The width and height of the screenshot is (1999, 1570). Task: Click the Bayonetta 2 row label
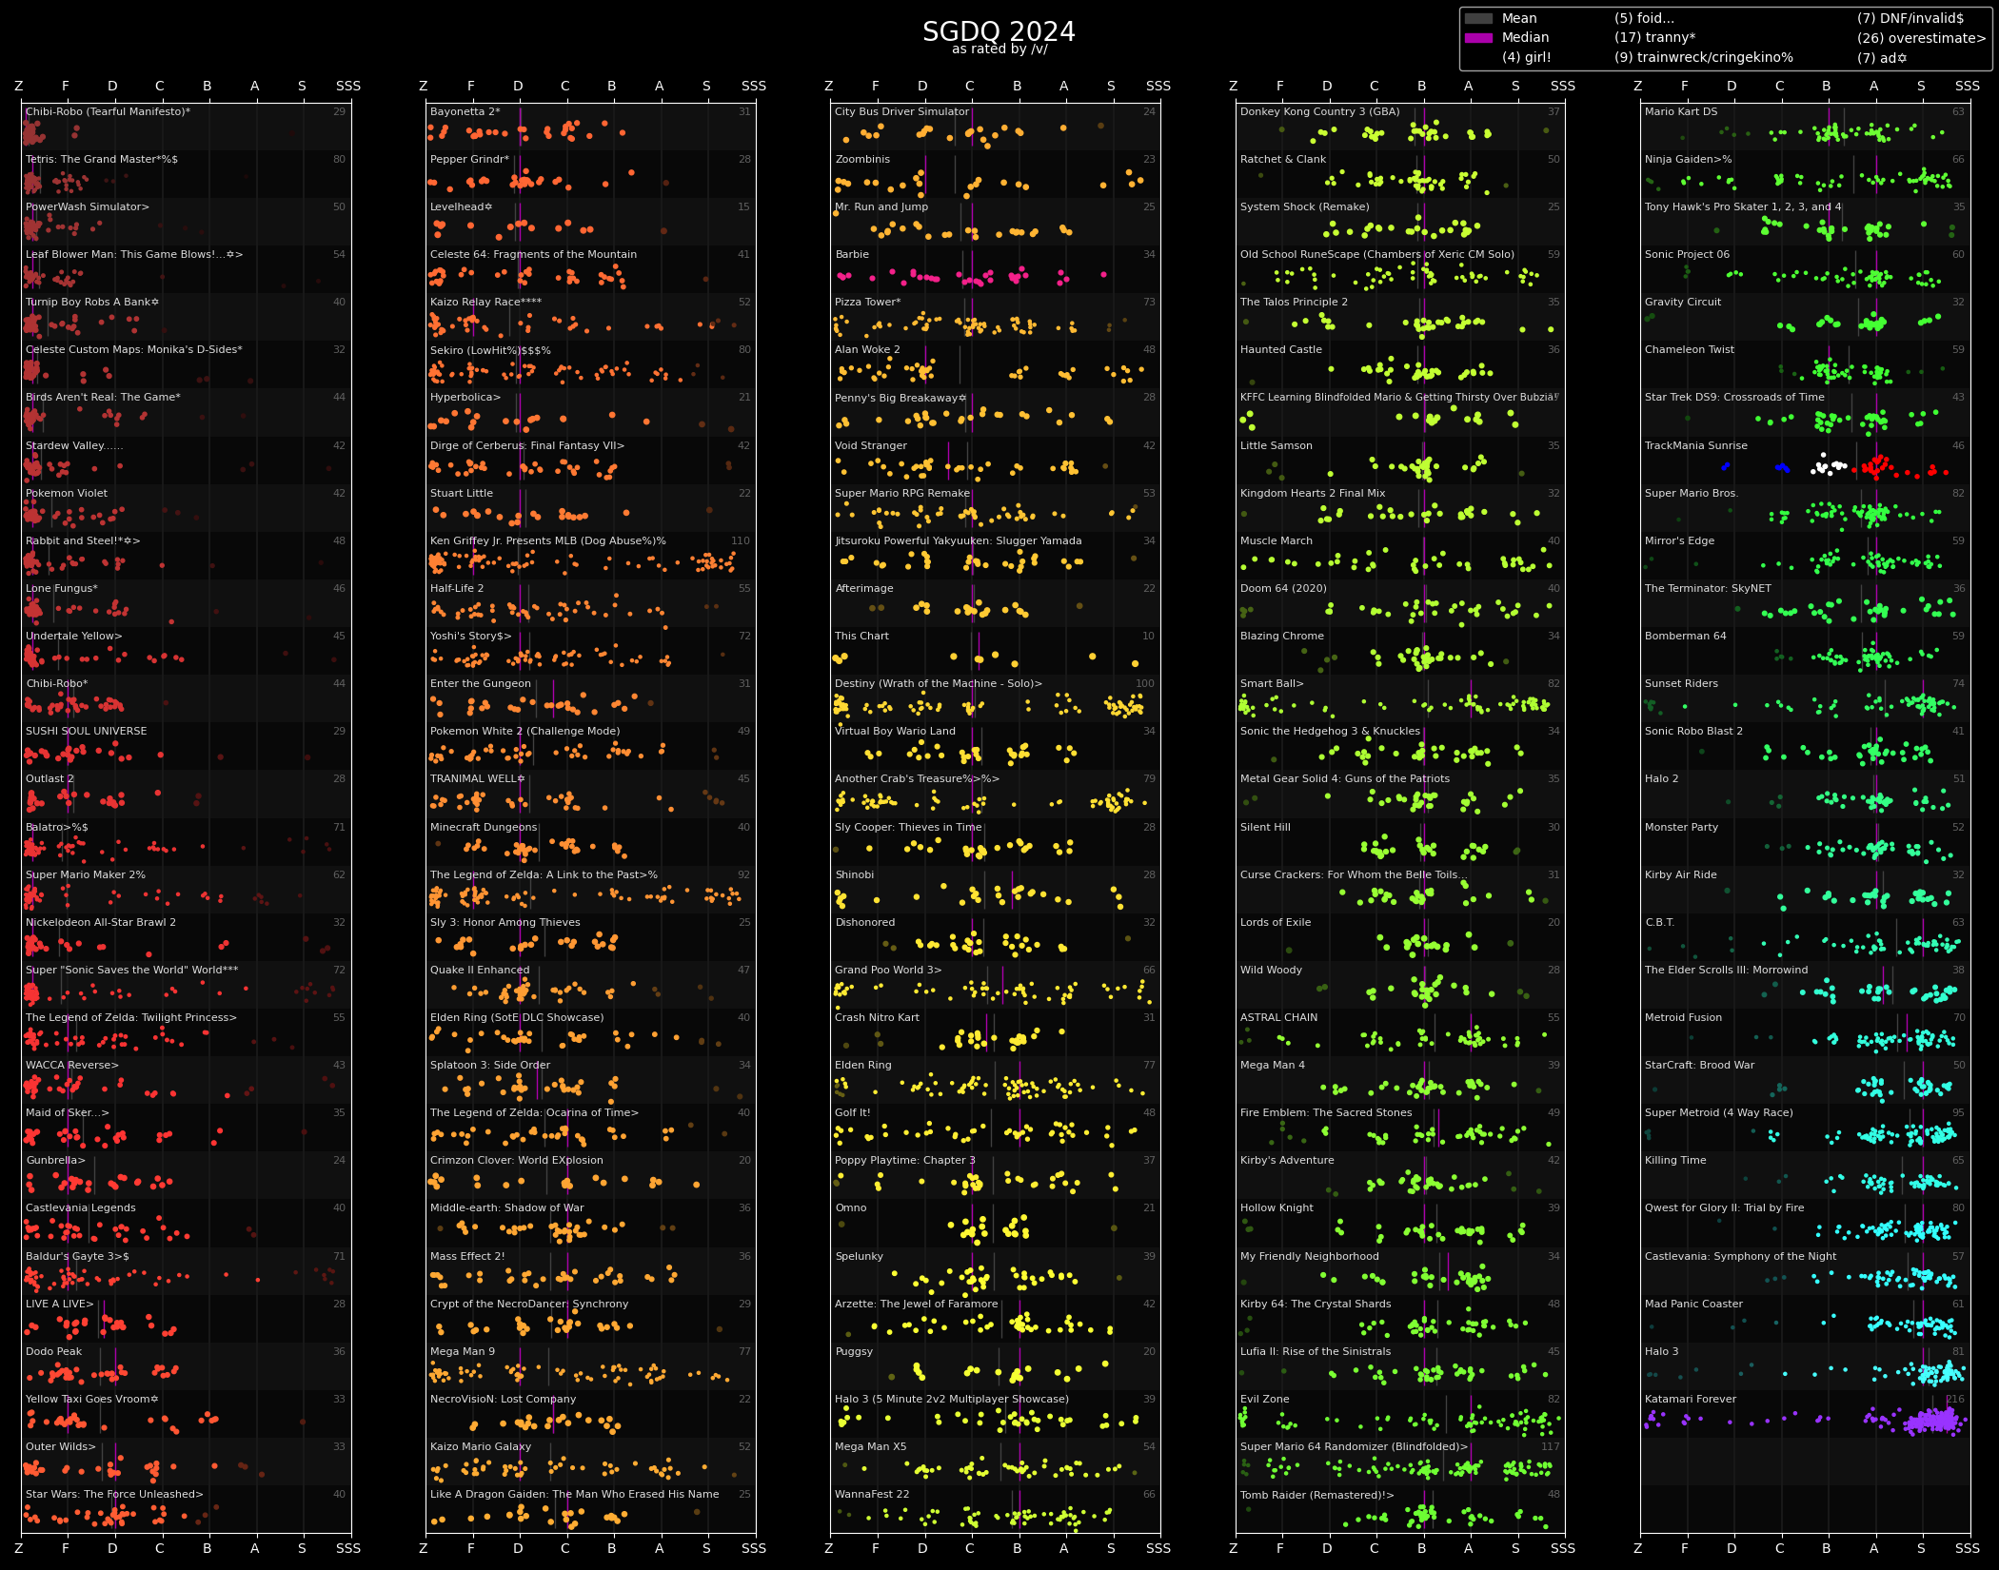(465, 111)
